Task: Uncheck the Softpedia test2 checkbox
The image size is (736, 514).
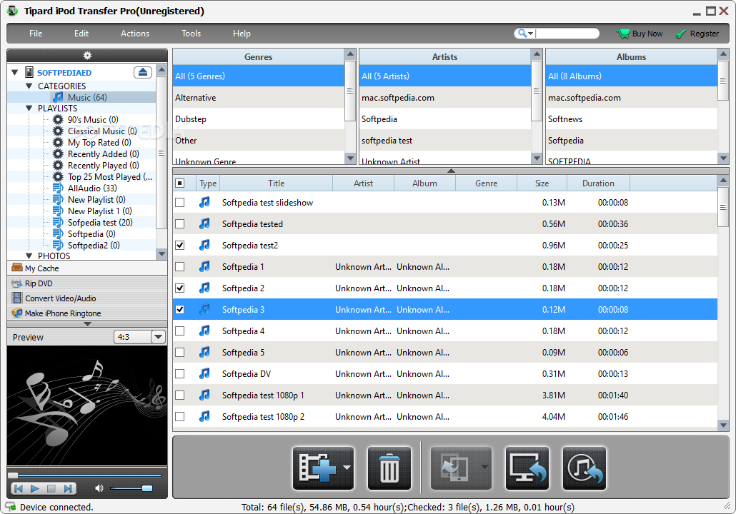Action: pyautogui.click(x=180, y=246)
